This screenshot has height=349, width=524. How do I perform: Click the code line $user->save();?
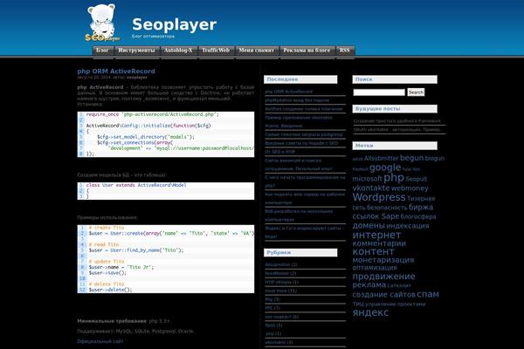click(107, 273)
